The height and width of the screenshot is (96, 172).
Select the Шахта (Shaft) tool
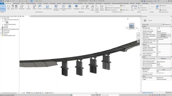click(135, 7)
